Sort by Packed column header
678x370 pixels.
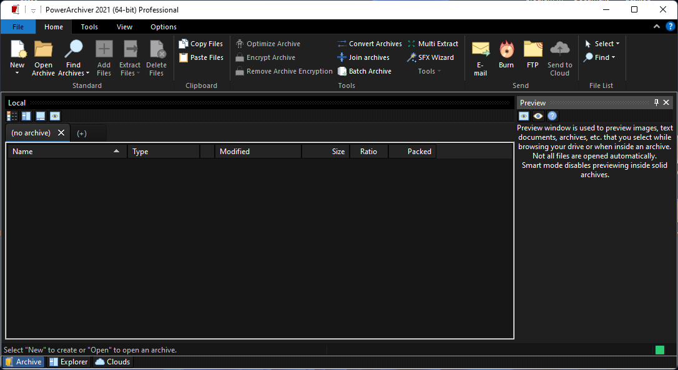coord(413,151)
